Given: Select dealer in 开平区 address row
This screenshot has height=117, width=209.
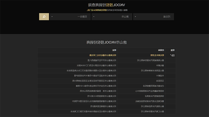Looking at the screenshot, I should click(x=151, y=60).
